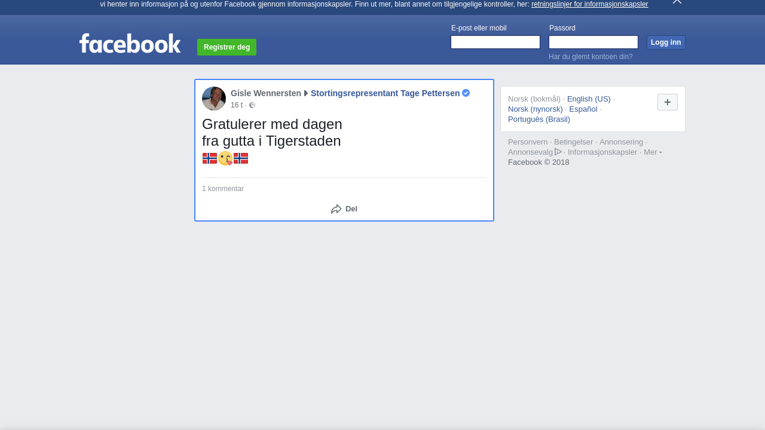Image resolution: width=765 pixels, height=430 pixels.
Task: Open Gisle Wennersten's profile picture
Action: (x=214, y=99)
